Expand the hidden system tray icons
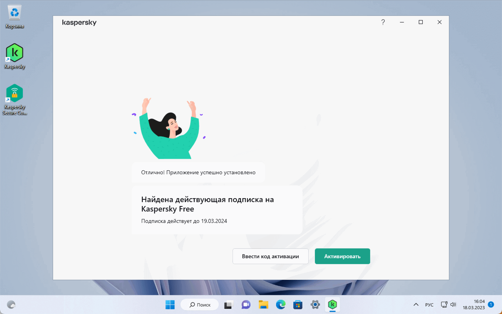The width and height of the screenshot is (502, 314). pos(416,305)
